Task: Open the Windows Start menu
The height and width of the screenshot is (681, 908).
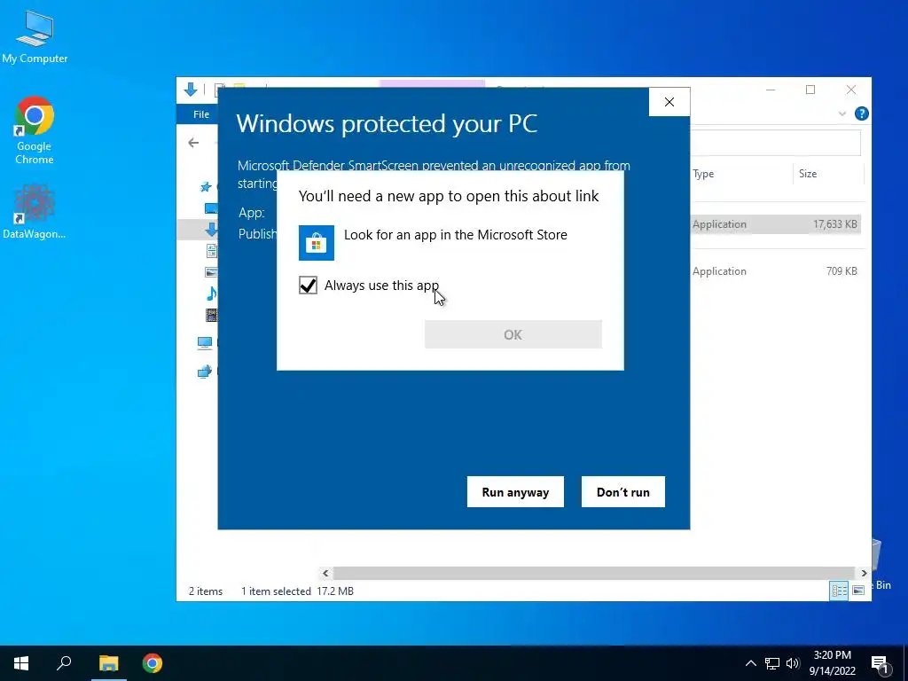Action: coord(21,663)
